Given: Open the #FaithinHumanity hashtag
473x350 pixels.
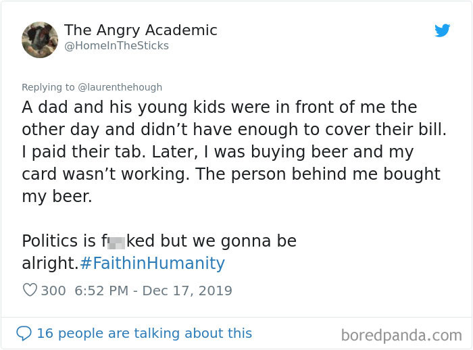Looking at the screenshot, I should [152, 263].
